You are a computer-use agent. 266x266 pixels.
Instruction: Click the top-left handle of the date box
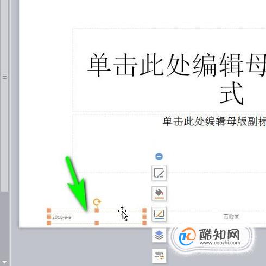coord(49,211)
